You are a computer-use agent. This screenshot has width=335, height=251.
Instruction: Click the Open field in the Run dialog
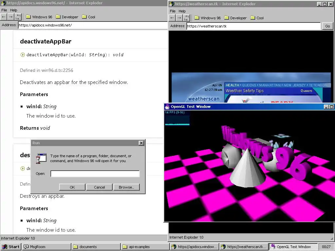pos(95,174)
